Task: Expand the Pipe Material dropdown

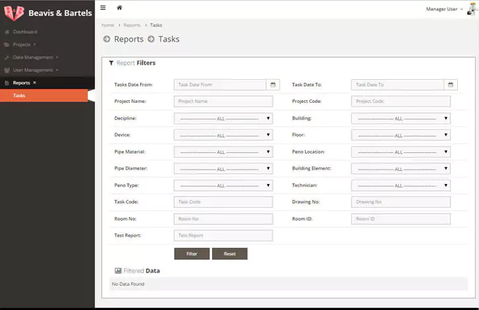Action: 223,152
